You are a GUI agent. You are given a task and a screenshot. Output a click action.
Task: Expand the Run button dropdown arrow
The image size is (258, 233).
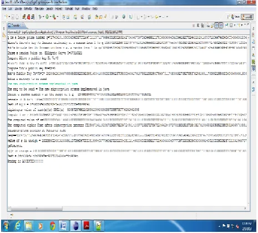(x=50, y=17)
